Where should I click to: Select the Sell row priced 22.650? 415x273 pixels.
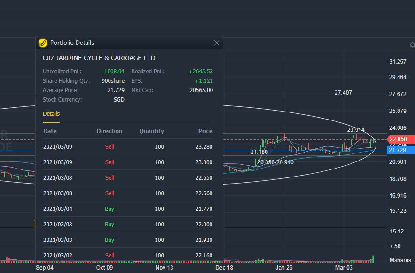pyautogui.click(x=127, y=177)
